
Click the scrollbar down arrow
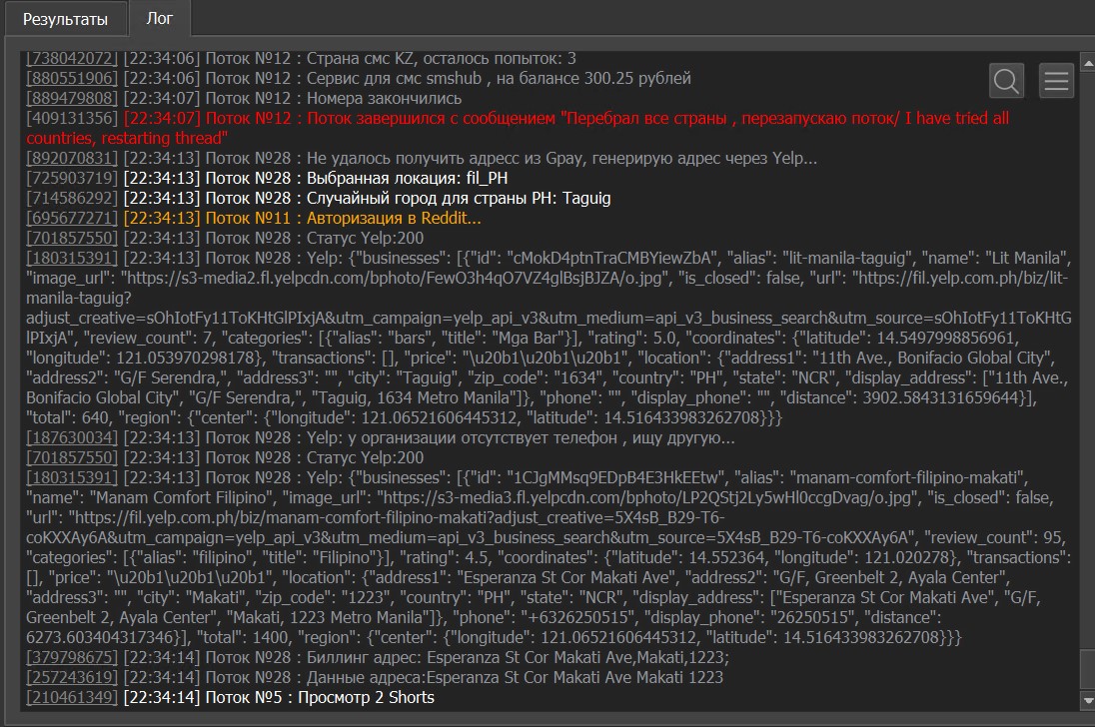[x=1087, y=699]
